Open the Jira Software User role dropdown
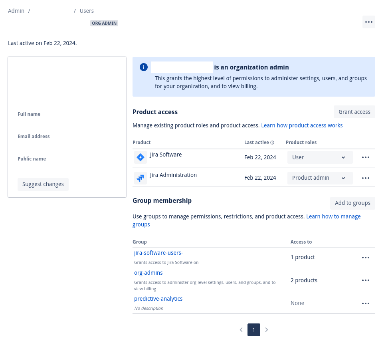The image size is (390, 347). 320,157
